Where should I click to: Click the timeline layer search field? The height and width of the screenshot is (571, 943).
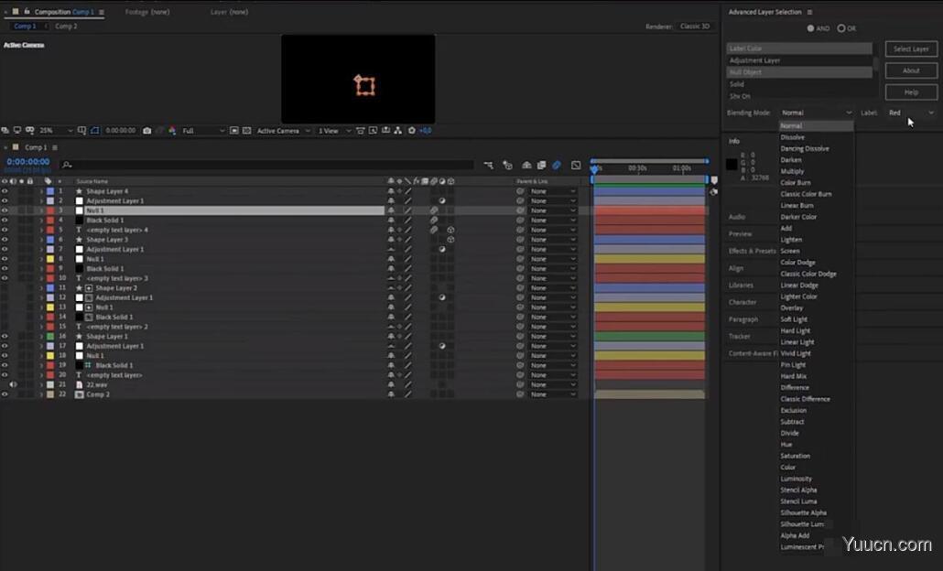[267, 165]
